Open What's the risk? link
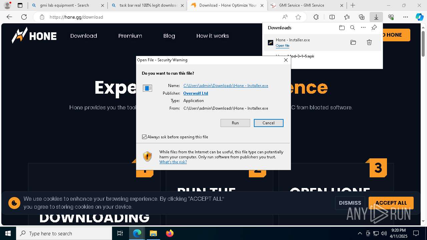Screen dimensions: 427x240 tap(173, 162)
